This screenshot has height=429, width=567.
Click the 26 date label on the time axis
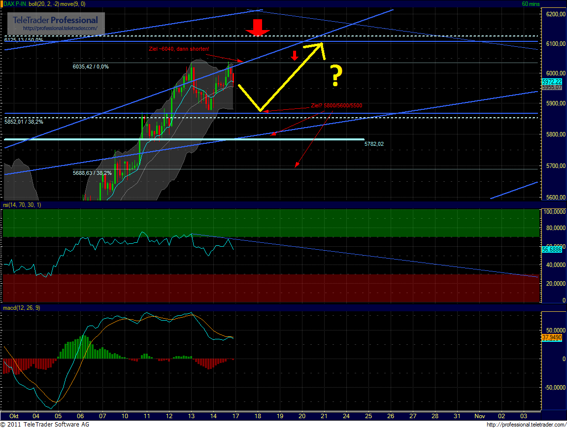(391, 416)
